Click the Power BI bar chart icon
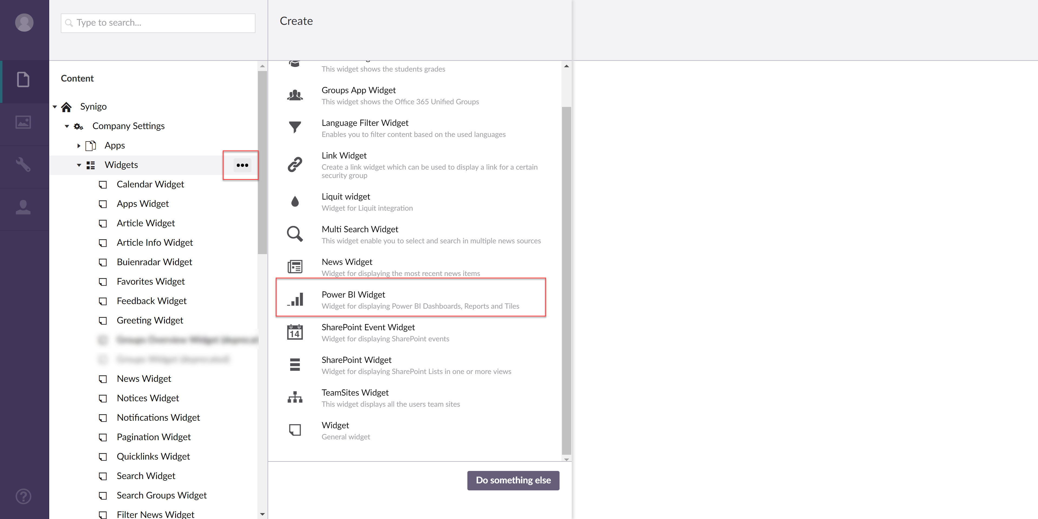1038x519 pixels. tap(295, 299)
